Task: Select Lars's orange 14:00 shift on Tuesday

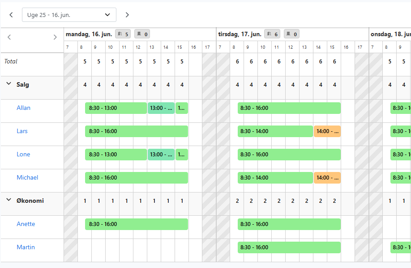Action: pos(327,131)
